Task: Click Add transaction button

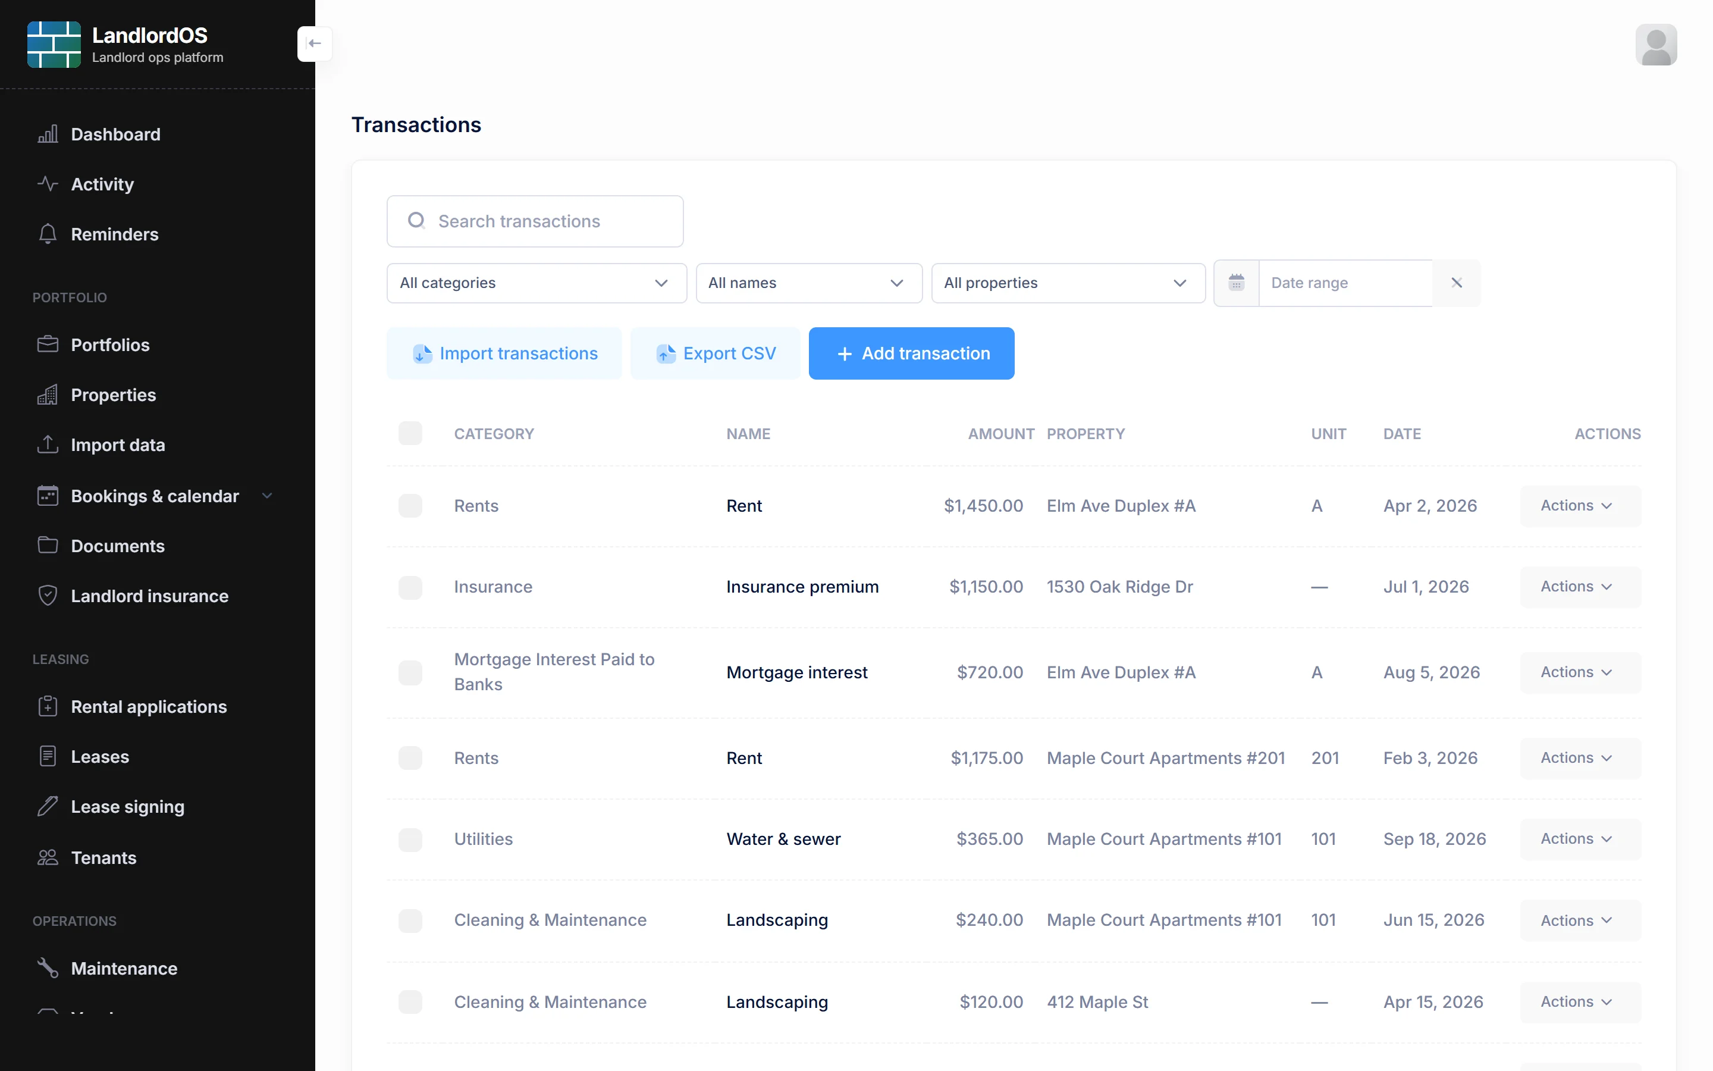Action: pos(911,353)
